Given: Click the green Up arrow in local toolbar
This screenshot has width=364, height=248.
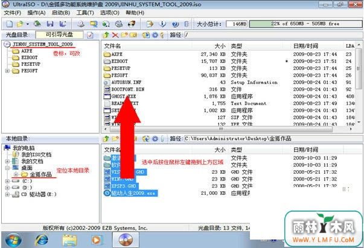Looking at the screenshot, I should (106, 139).
